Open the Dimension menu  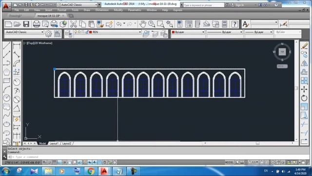102,10
